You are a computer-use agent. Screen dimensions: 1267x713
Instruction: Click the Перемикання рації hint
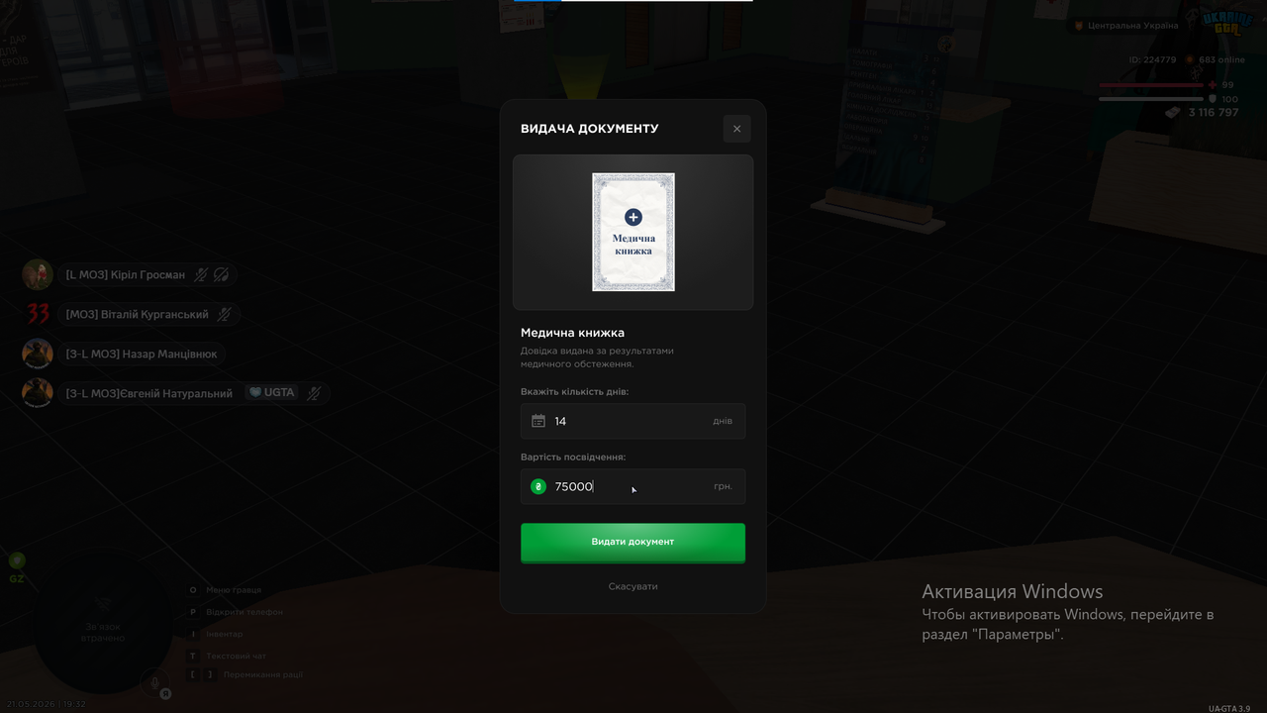[263, 674]
